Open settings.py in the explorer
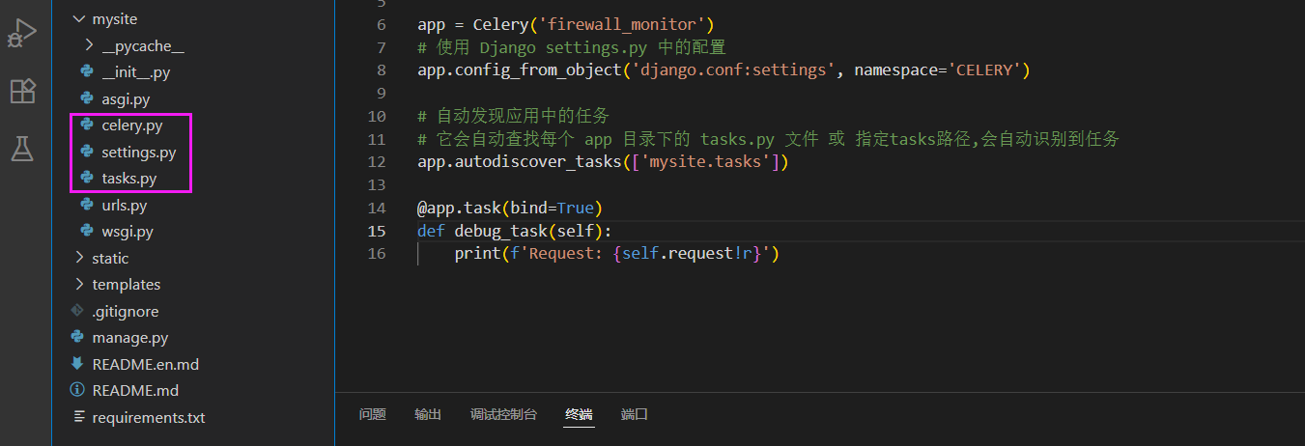1305x446 pixels. pyautogui.click(x=138, y=153)
